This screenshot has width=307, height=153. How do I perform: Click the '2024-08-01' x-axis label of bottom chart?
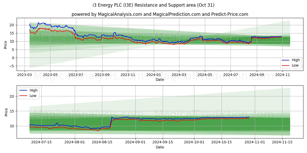click(75, 143)
